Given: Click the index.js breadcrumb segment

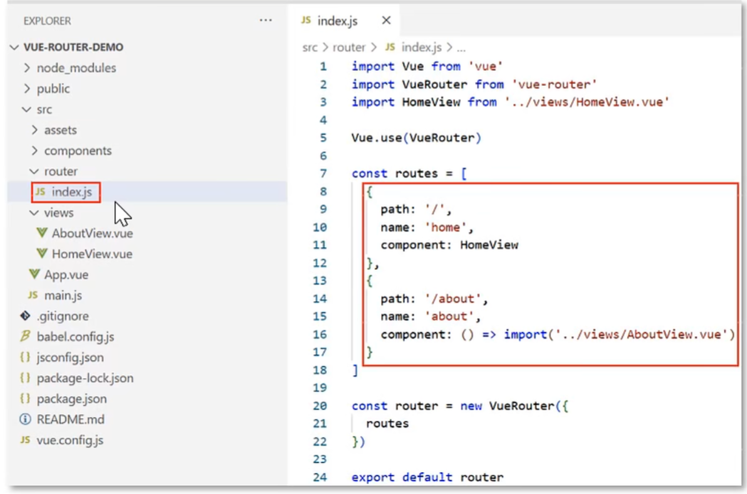Looking at the screenshot, I should click(x=421, y=47).
